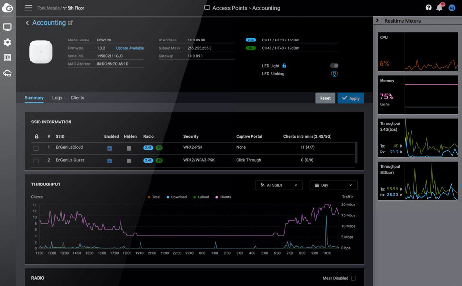Toggle Enabled for the EnGeniusCloud SSID

110,148
